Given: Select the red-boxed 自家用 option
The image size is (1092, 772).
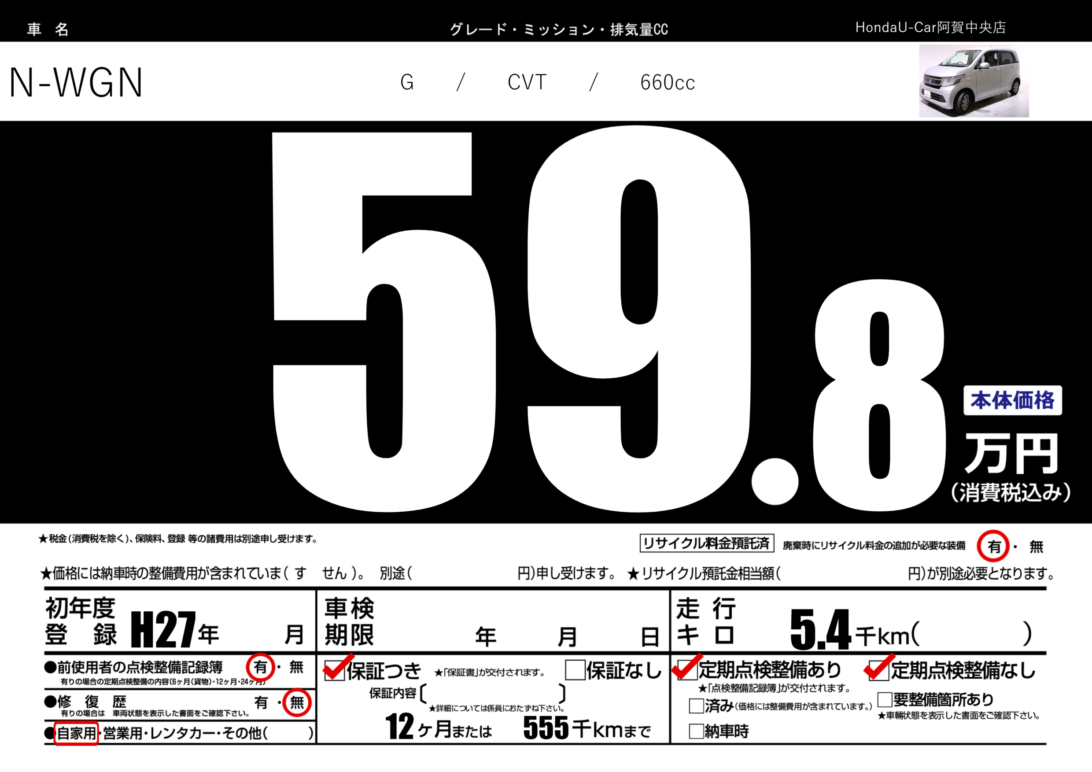Looking at the screenshot, I should click(76, 733).
